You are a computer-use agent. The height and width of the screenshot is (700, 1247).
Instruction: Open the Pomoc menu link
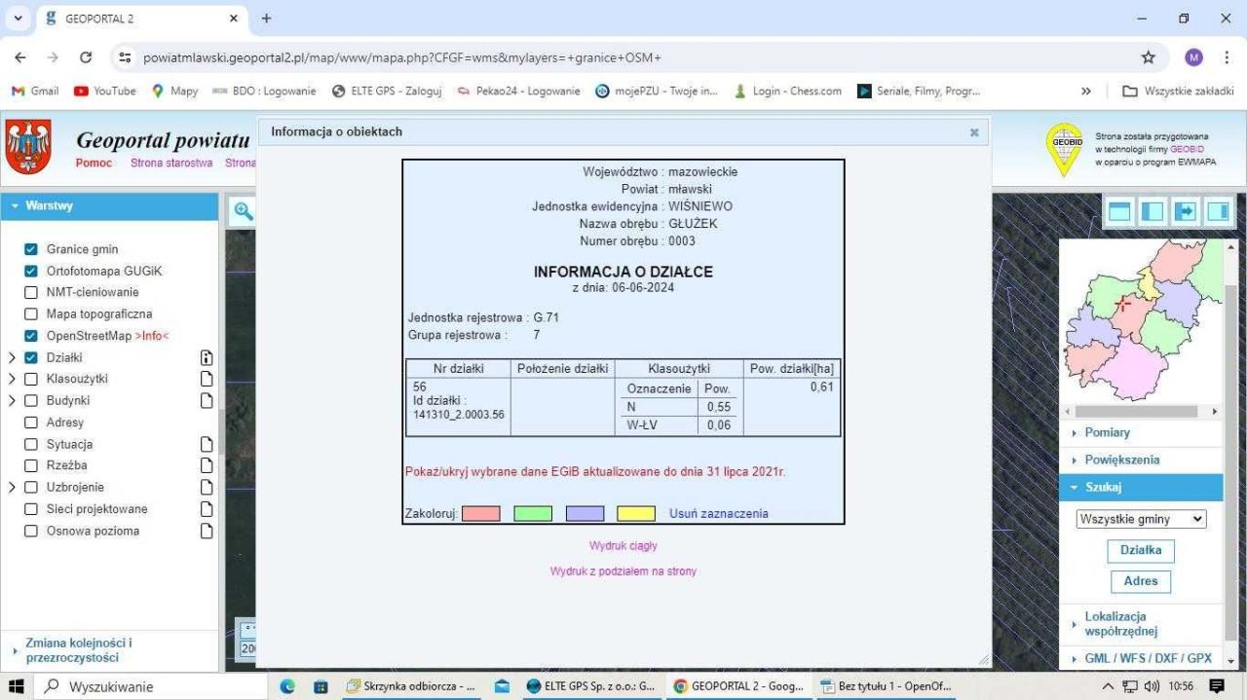94,163
